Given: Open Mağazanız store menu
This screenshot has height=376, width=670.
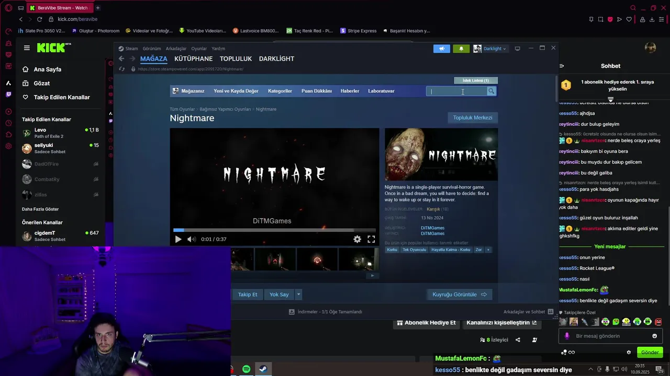Looking at the screenshot, I should pos(188,91).
